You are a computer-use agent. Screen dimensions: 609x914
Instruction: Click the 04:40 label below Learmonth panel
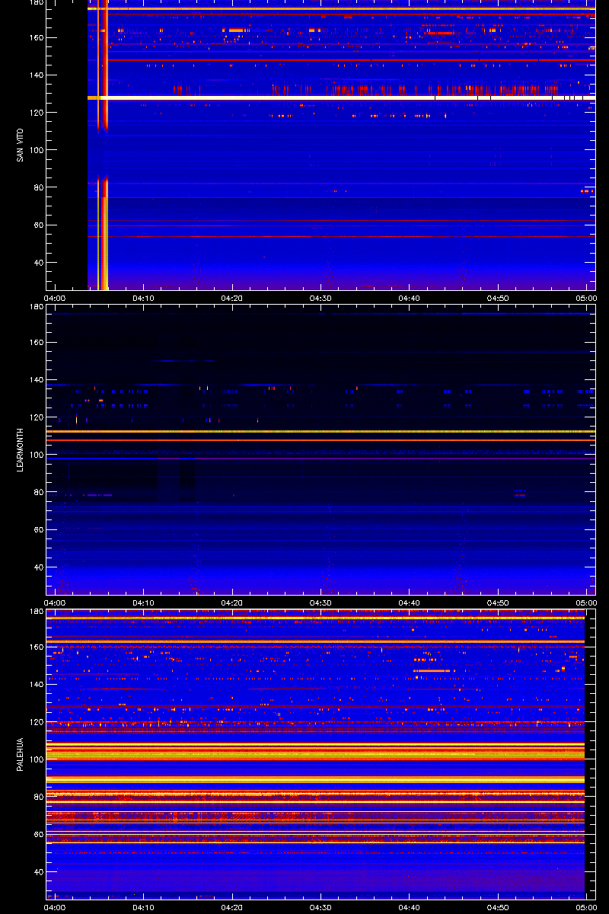pyautogui.click(x=410, y=602)
